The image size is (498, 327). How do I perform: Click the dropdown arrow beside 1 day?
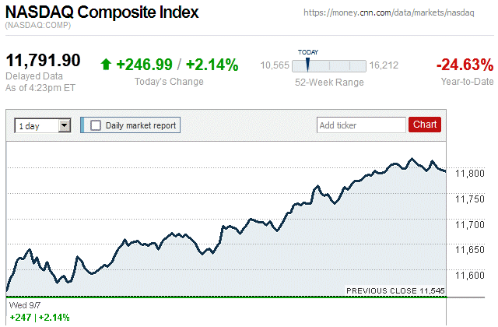click(64, 125)
